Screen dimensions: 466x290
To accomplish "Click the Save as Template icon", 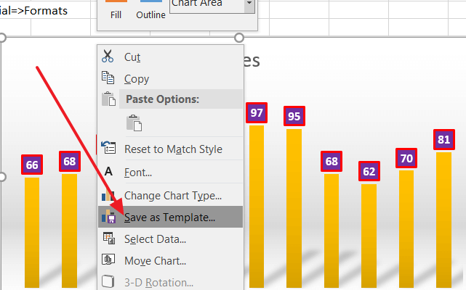I will 108,217.
